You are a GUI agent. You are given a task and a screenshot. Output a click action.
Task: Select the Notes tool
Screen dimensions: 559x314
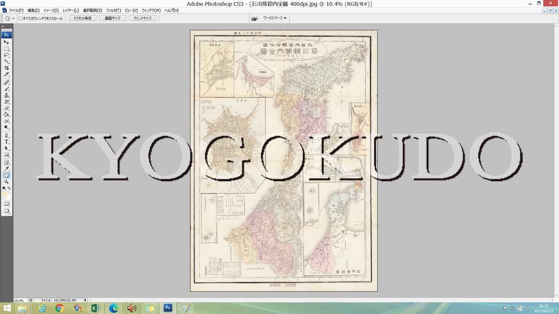coord(6,163)
